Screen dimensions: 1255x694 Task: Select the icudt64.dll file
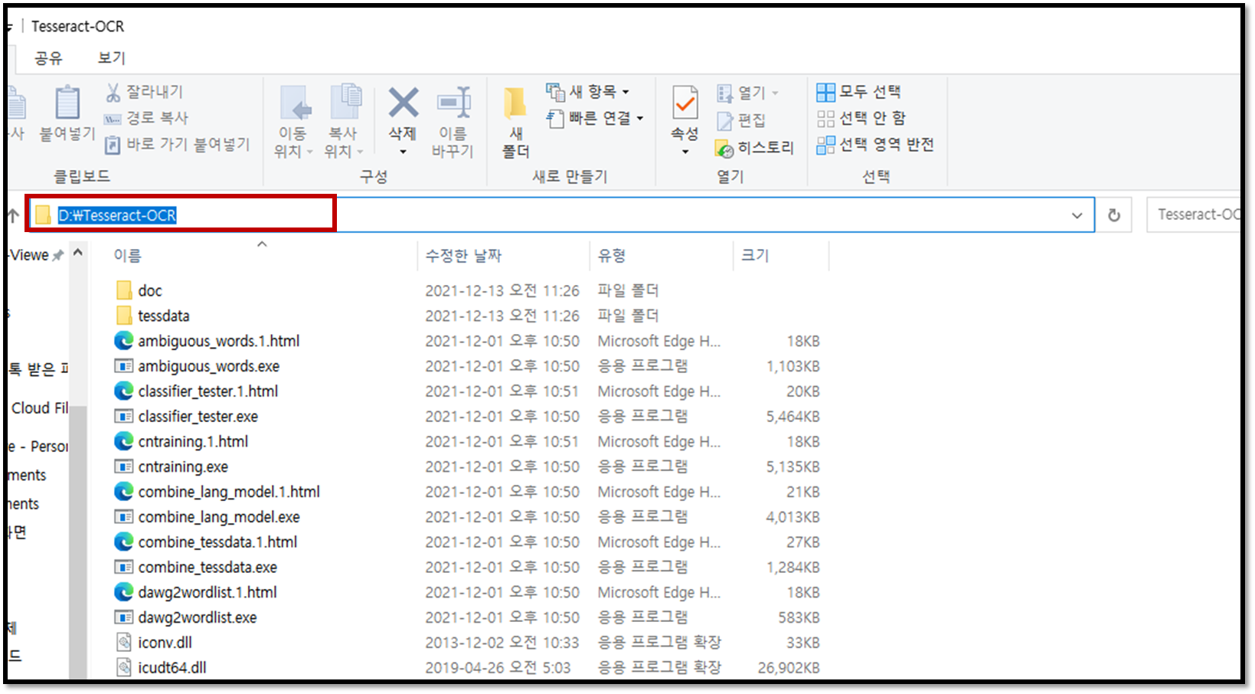point(172,667)
